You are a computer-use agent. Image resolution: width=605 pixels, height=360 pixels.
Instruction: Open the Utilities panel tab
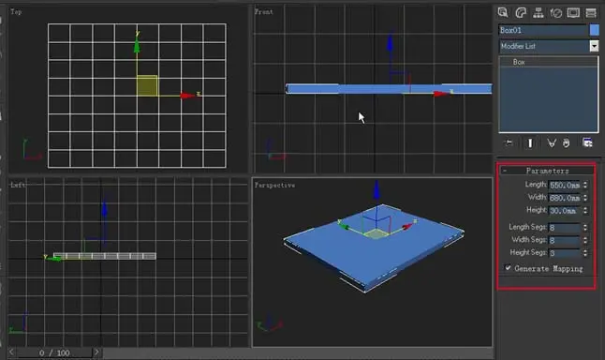pyautogui.click(x=591, y=12)
